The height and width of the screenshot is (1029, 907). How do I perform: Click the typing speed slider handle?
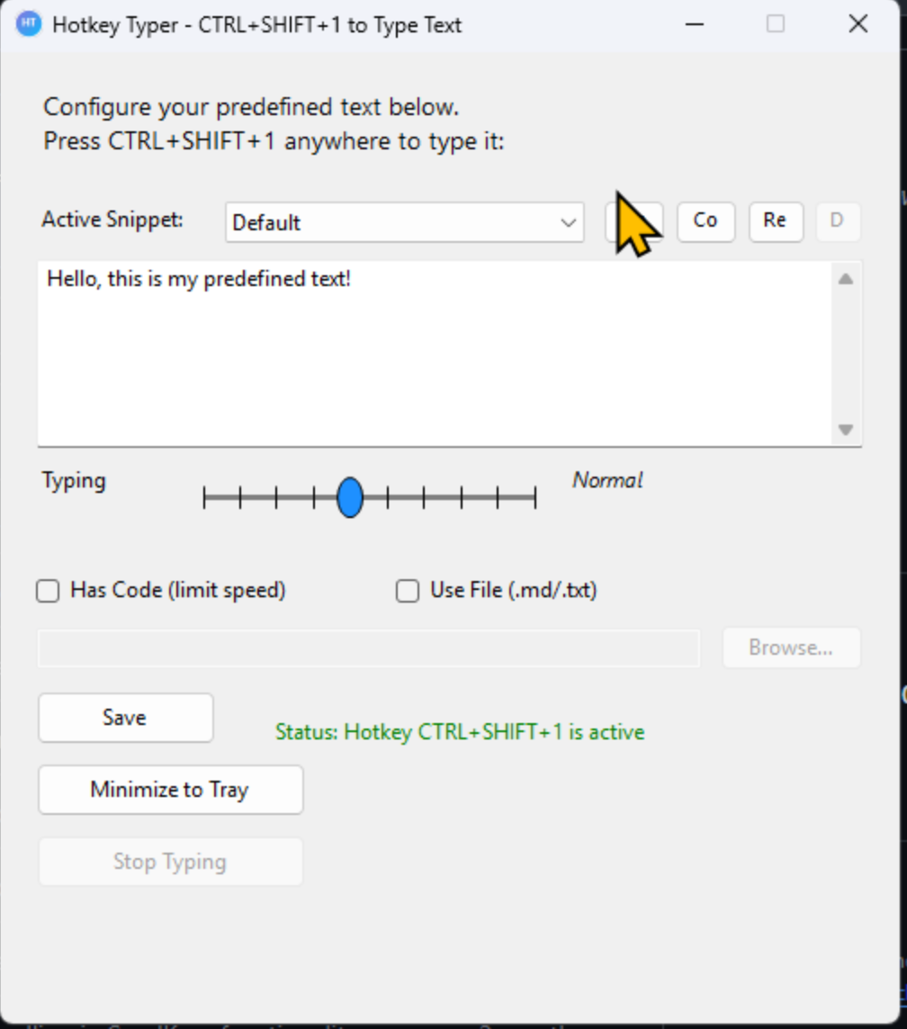coord(349,497)
